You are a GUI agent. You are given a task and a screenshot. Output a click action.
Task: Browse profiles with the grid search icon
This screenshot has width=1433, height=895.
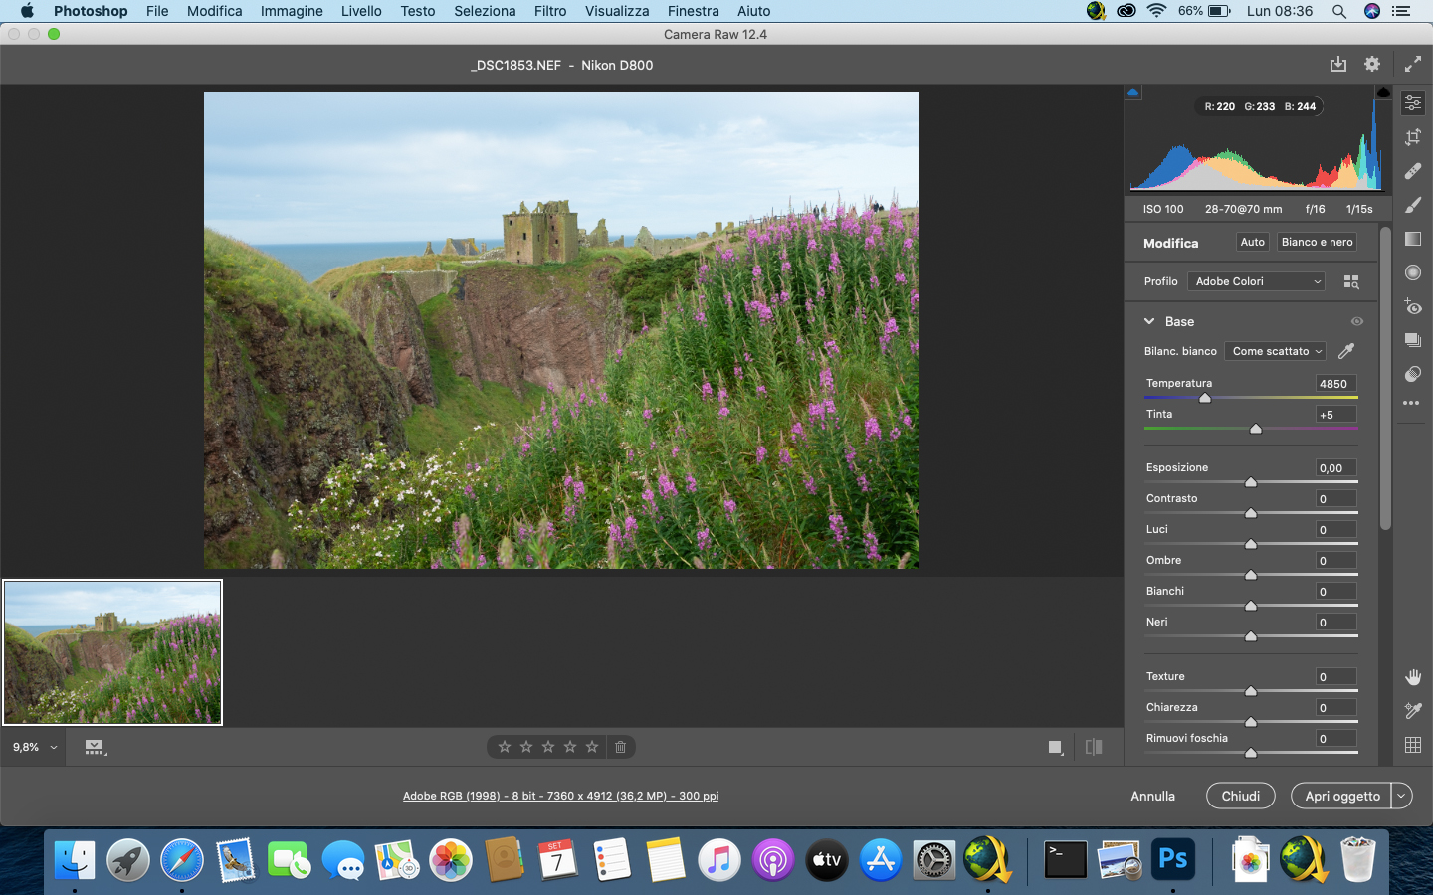(1351, 282)
